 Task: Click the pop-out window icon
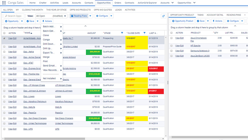click(163, 16)
